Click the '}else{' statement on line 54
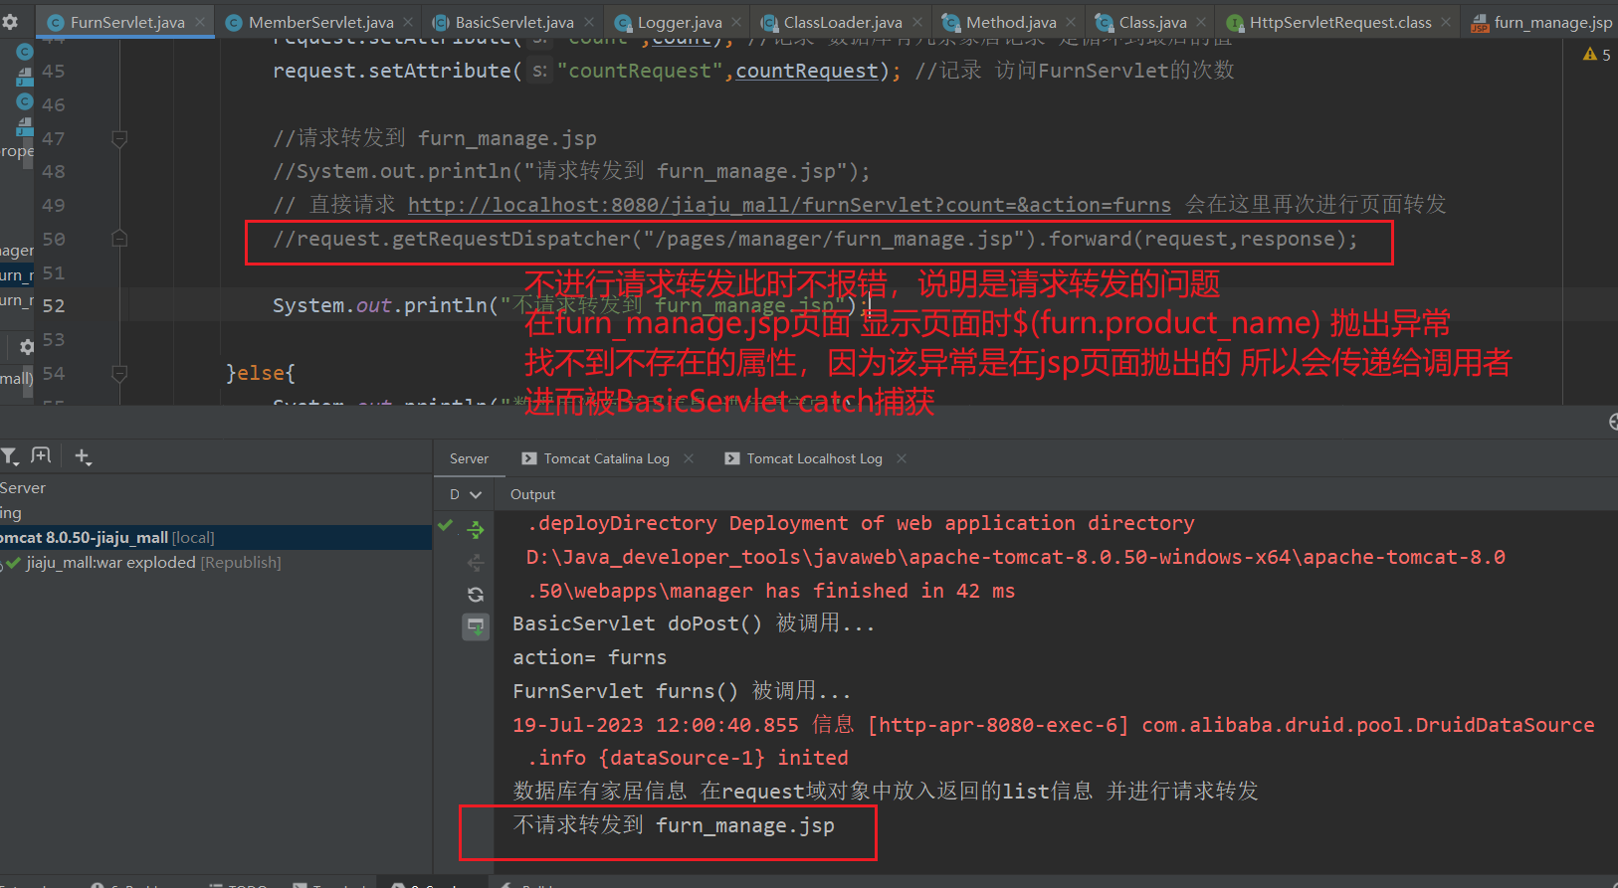1618x888 pixels. 261,374
